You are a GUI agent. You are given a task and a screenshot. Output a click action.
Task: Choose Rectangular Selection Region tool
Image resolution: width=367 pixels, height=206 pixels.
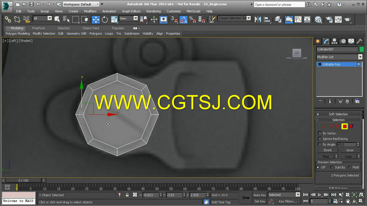76,19
